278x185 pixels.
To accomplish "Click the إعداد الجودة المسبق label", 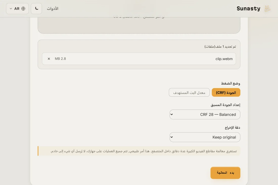I will pyautogui.click(x=225, y=105).
